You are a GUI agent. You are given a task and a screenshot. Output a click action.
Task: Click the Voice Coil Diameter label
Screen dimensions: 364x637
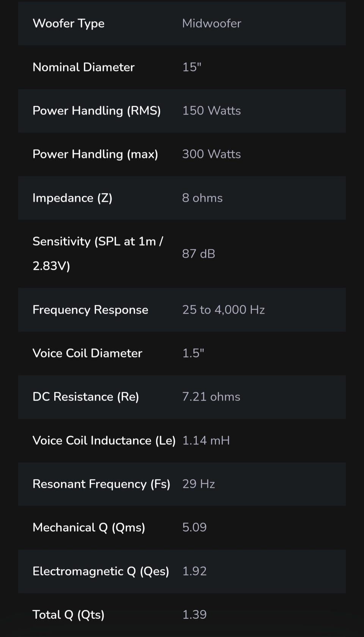tap(87, 353)
